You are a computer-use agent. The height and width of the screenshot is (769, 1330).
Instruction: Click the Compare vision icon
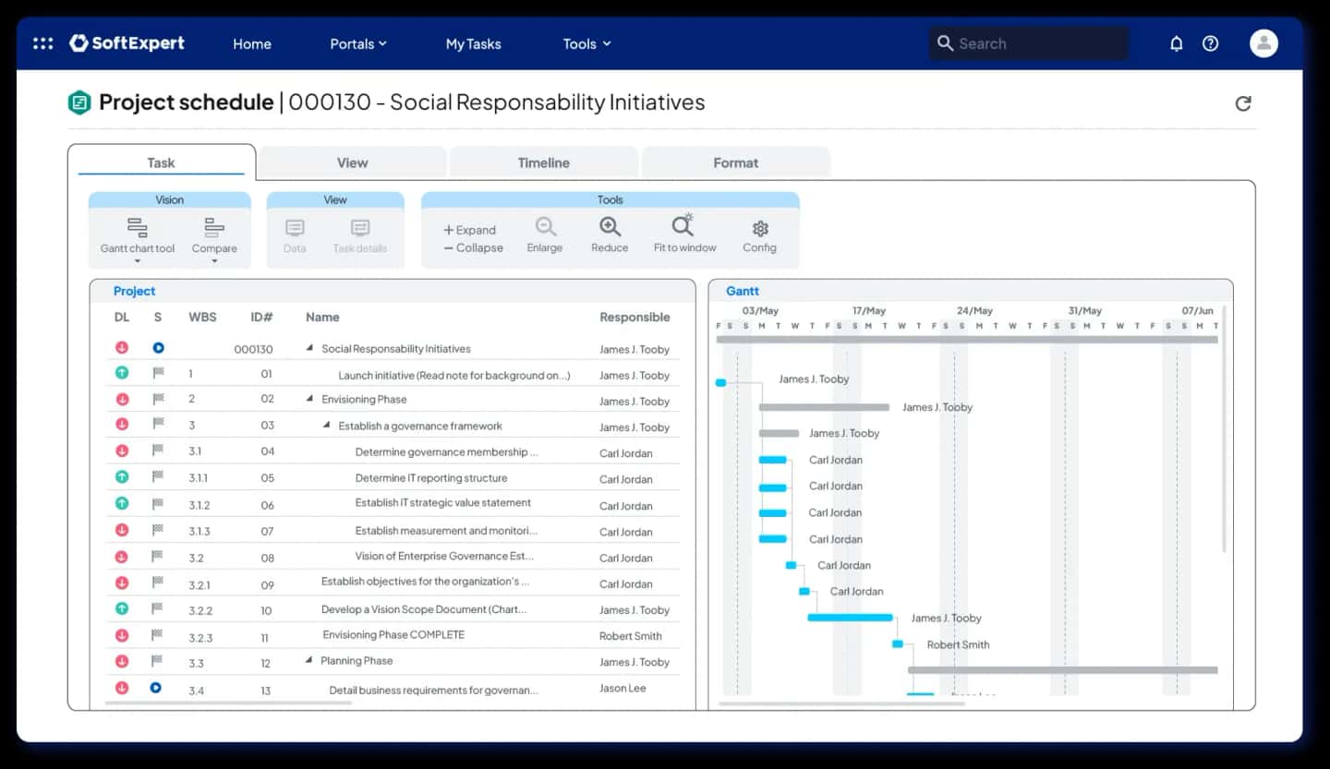pos(214,228)
